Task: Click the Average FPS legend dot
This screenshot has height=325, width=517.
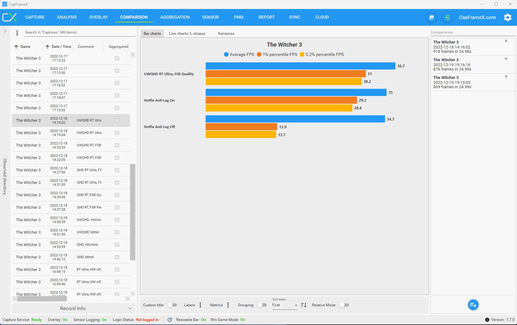Action: (x=226, y=54)
